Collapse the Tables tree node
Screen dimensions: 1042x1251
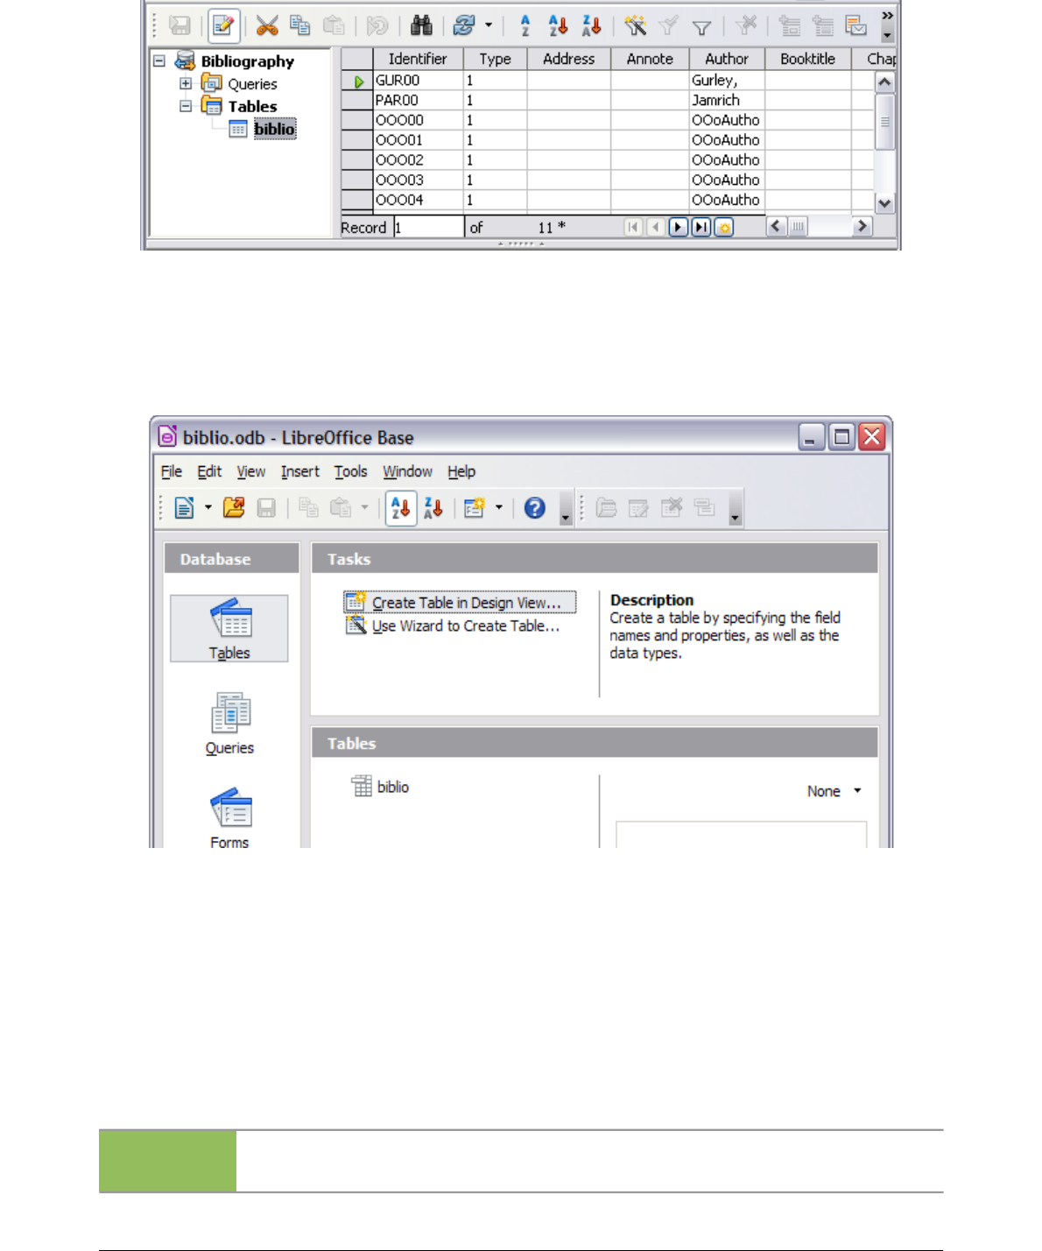point(186,106)
